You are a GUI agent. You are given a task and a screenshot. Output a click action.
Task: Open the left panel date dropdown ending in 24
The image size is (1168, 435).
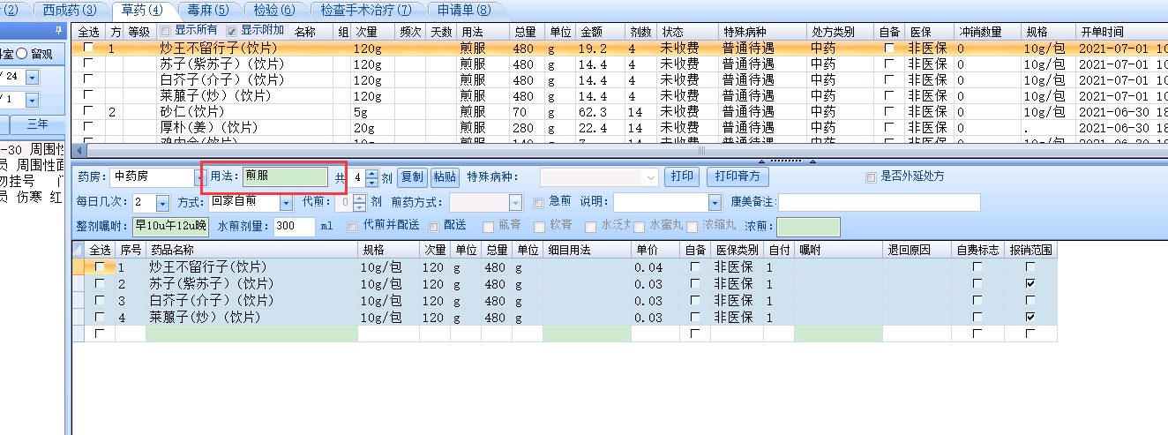coord(33,78)
